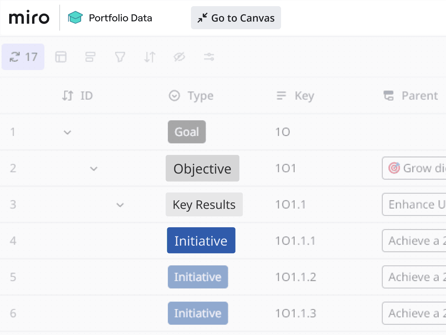This screenshot has width=446, height=335.
Task: Open the filter funnel icon
Action: [x=120, y=57]
